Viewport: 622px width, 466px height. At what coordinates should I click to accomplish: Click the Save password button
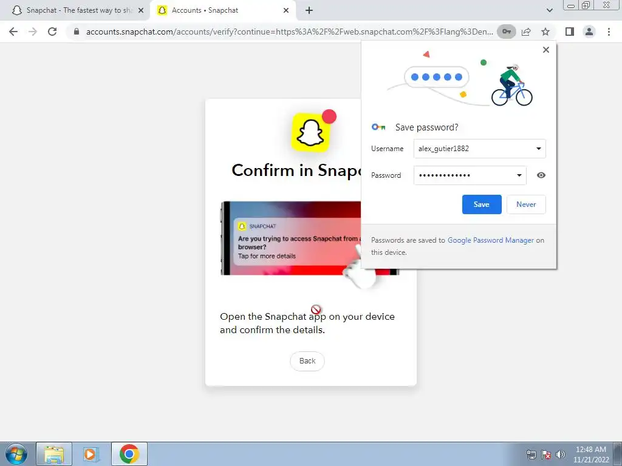point(482,204)
